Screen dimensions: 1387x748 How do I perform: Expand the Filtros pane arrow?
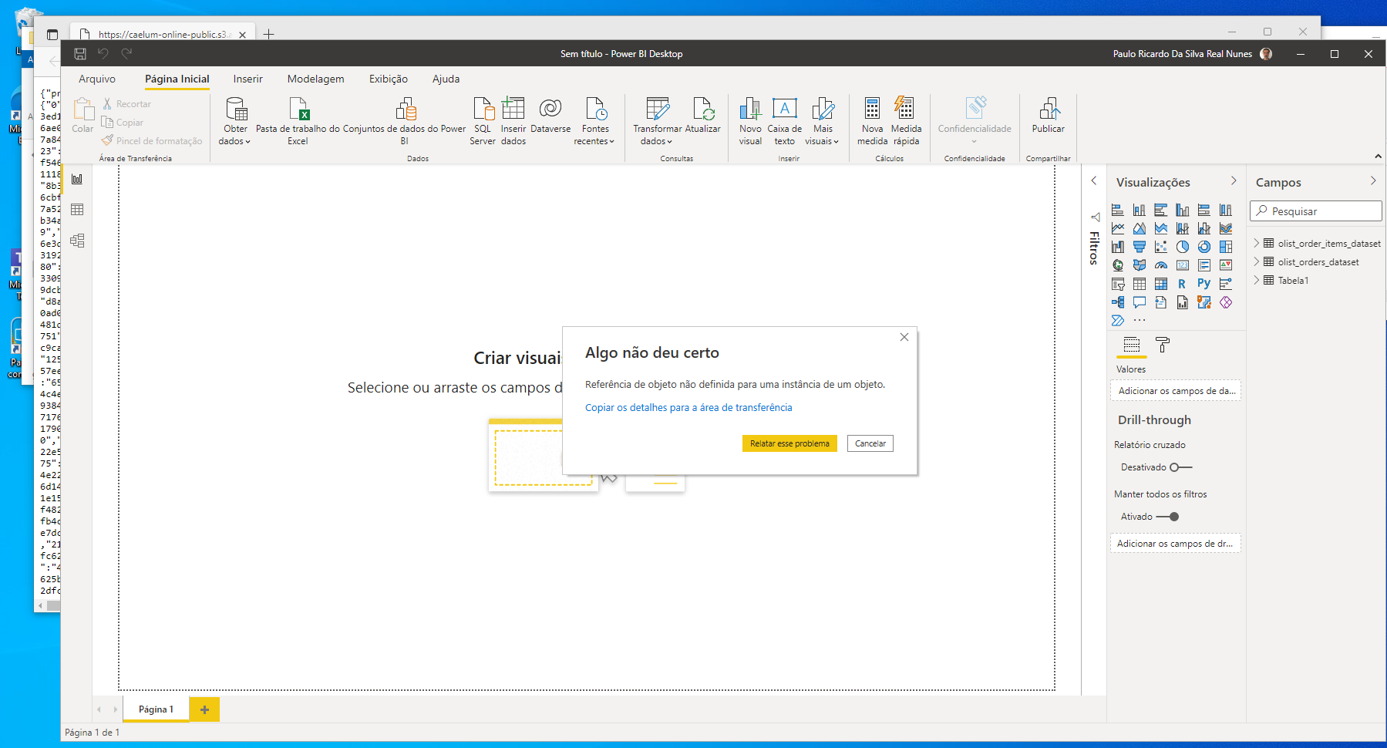click(x=1093, y=180)
